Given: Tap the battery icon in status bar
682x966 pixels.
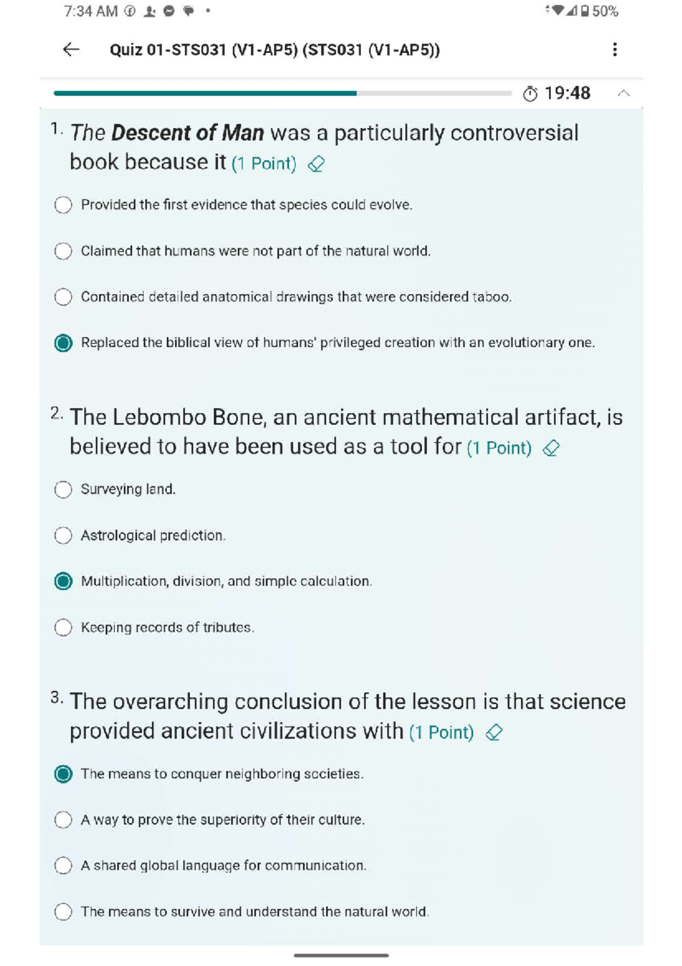Looking at the screenshot, I should coord(585,11).
